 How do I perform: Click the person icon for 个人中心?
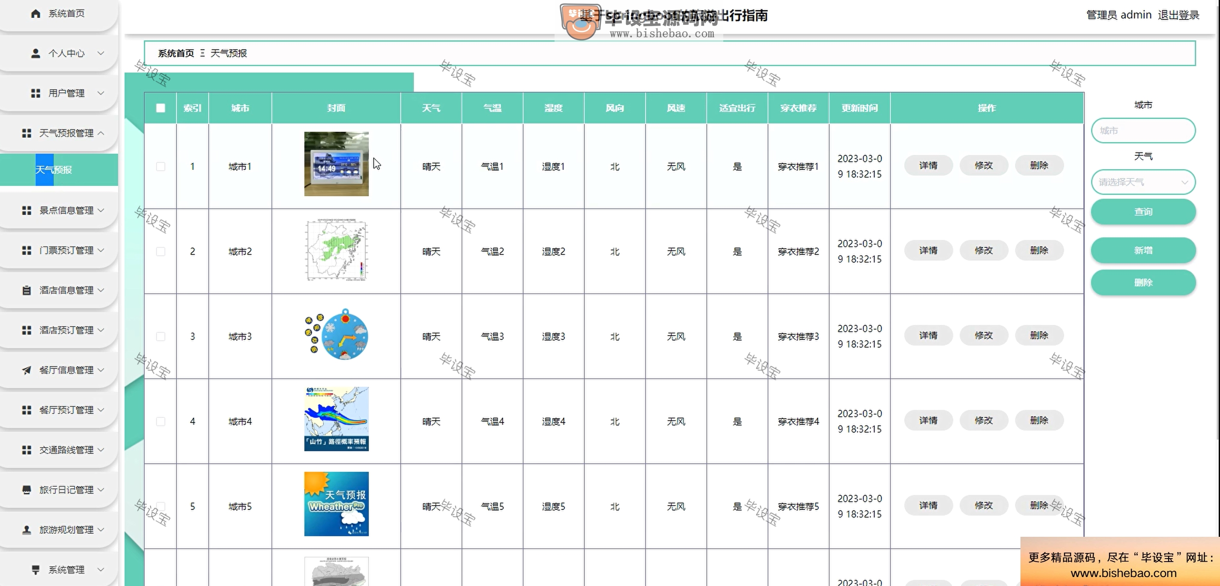[36, 54]
